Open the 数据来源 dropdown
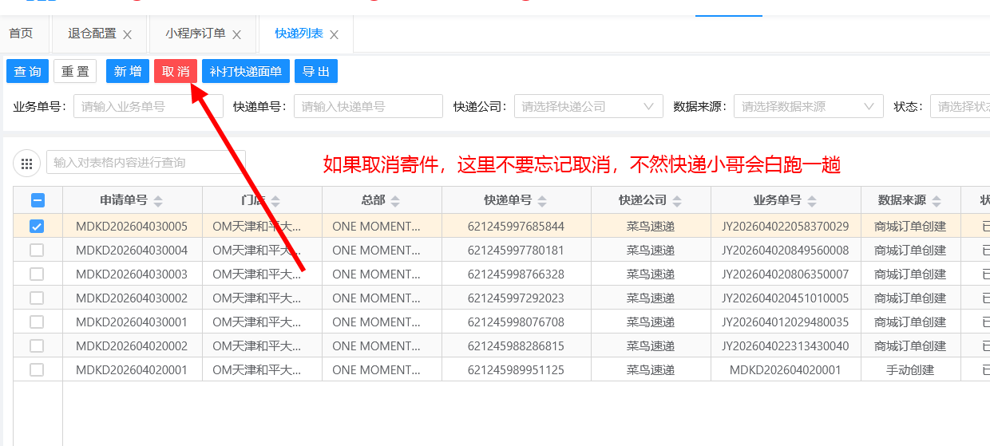990x446 pixels. pyautogui.click(x=808, y=106)
